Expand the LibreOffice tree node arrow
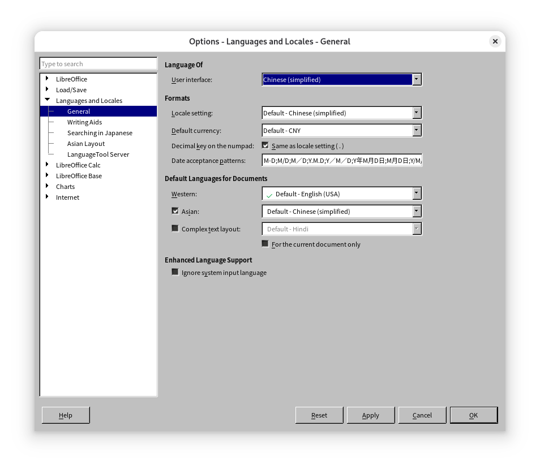The width and height of the screenshot is (540, 469). point(47,79)
